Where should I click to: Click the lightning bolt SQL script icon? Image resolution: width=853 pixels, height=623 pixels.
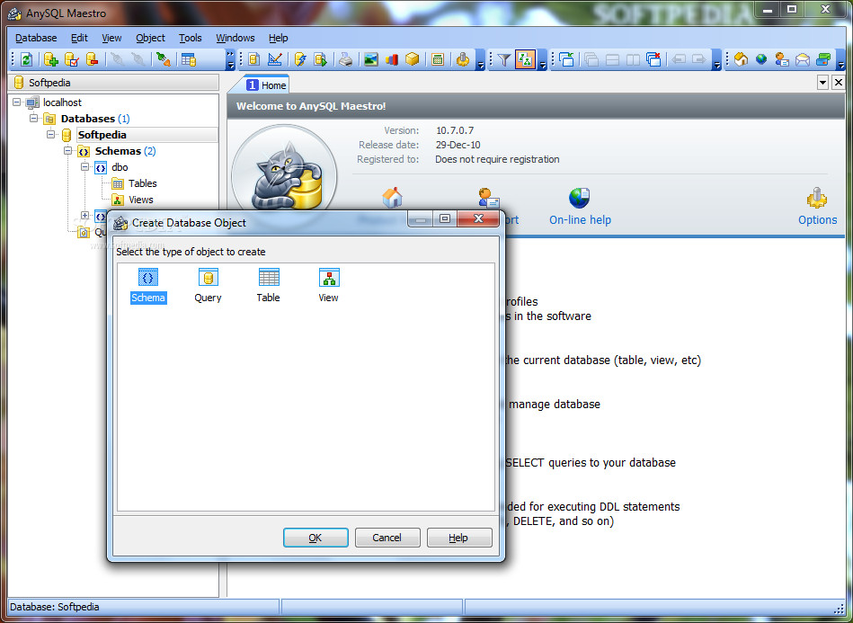300,59
